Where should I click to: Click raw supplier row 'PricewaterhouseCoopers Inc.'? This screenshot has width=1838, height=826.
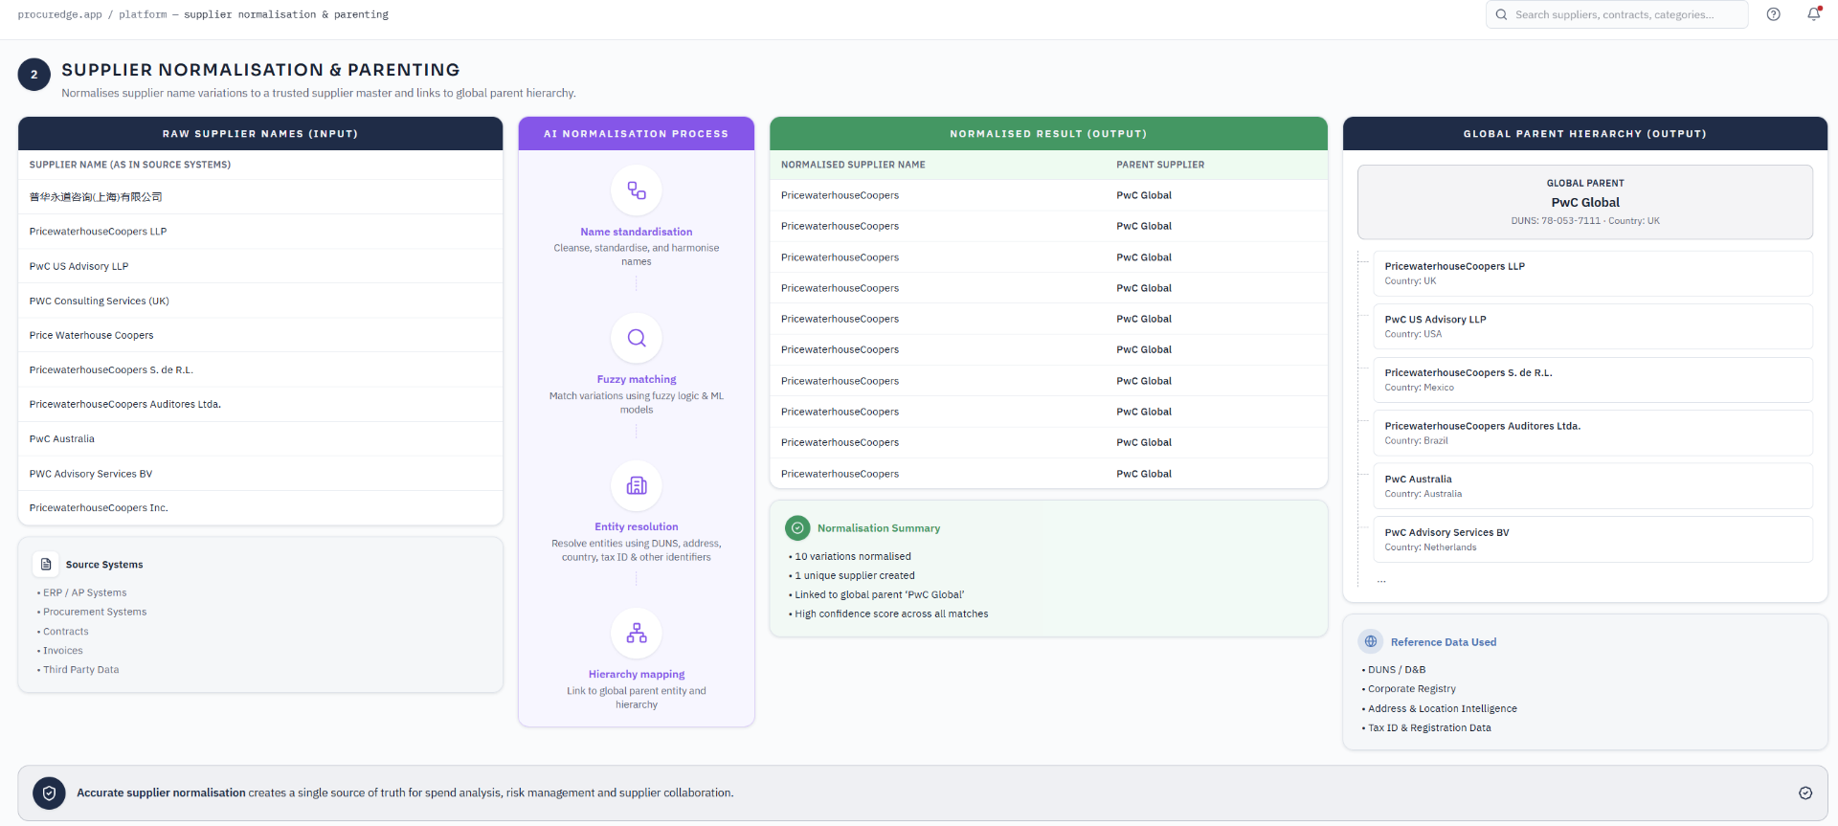coord(260,508)
